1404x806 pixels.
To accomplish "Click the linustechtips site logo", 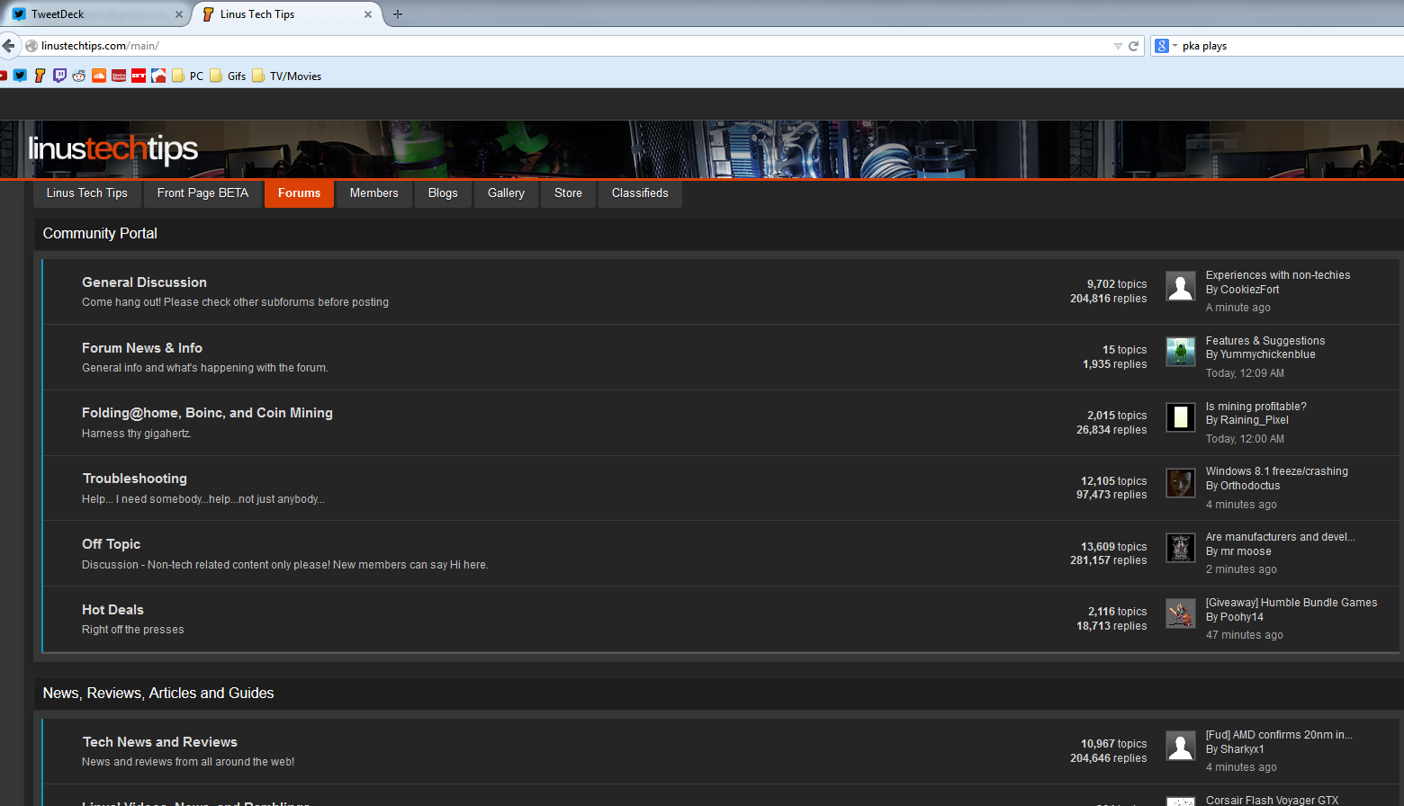I will 112,149.
